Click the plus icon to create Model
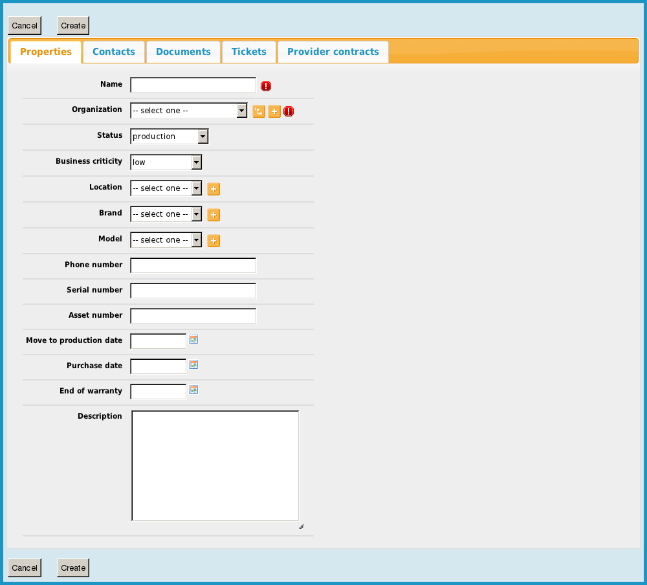The width and height of the screenshot is (647, 585). 214,241
